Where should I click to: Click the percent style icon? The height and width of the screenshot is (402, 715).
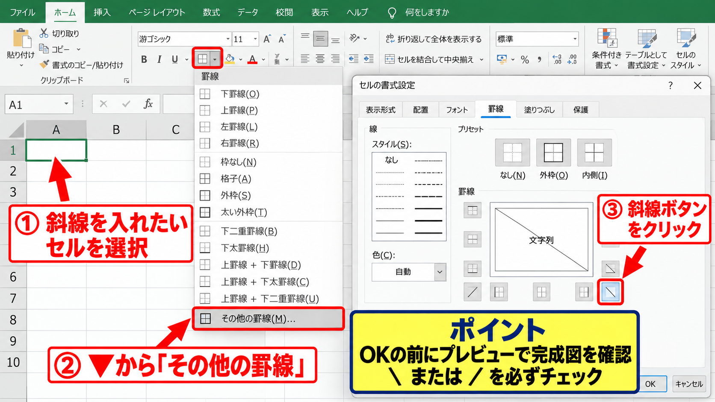pyautogui.click(x=525, y=59)
